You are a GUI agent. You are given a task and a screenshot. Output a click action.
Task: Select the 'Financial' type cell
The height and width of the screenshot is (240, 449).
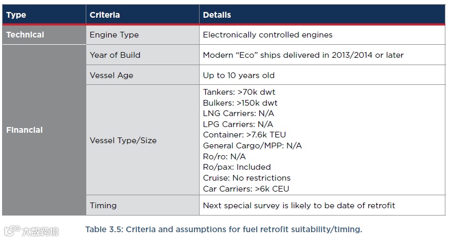pos(24,130)
